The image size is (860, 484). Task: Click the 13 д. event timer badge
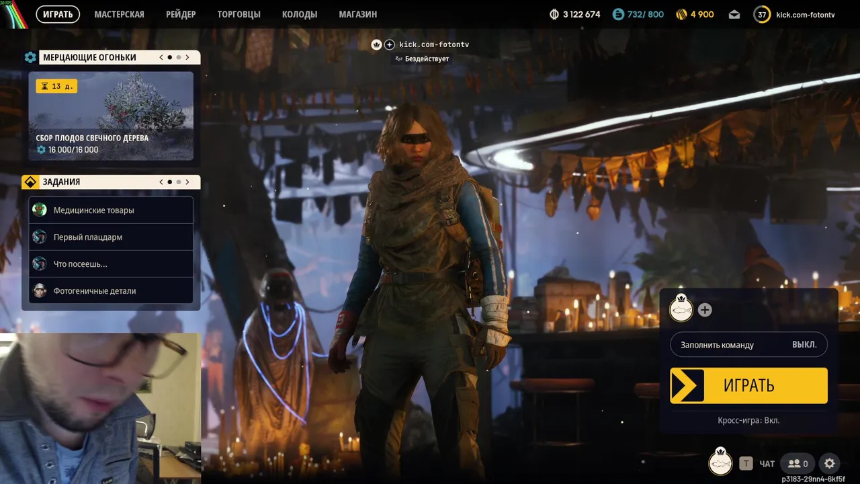click(x=56, y=86)
